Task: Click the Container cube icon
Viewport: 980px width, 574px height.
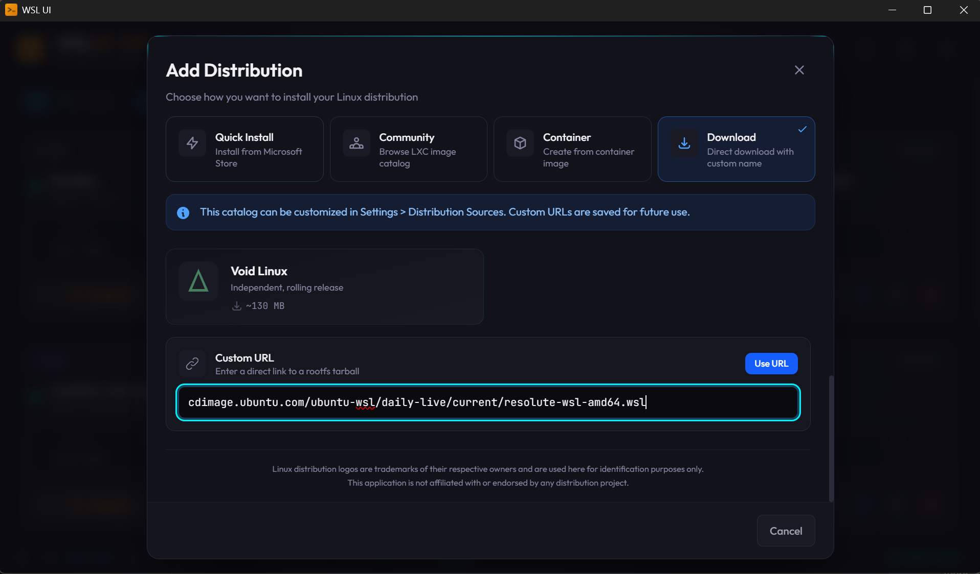Action: [x=520, y=143]
